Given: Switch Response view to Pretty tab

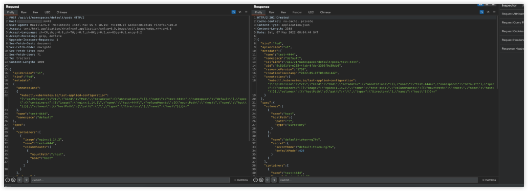Looking at the screenshot, I should [258, 12].
